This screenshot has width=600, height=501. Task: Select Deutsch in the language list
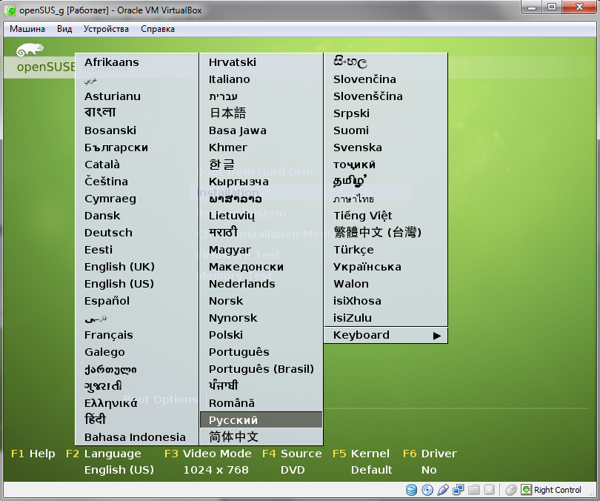tap(137, 233)
